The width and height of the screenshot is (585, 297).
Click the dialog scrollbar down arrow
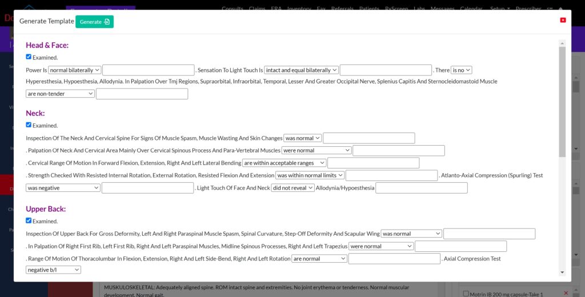pyautogui.click(x=562, y=273)
